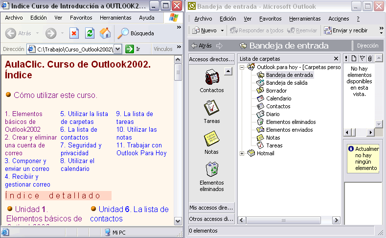
Task: Click the Home icon in browser toolbar
Action: [x=105, y=33]
